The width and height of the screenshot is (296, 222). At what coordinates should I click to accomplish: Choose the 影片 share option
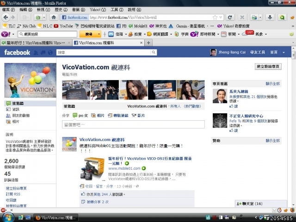pyautogui.click(x=138, y=115)
